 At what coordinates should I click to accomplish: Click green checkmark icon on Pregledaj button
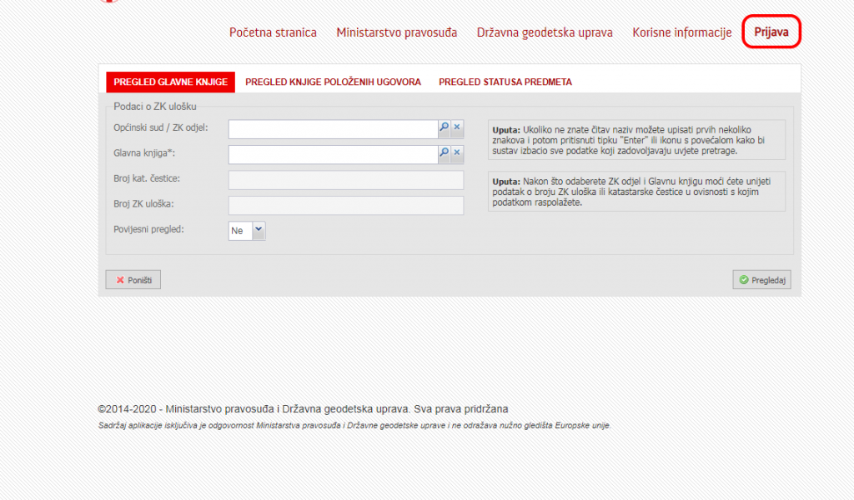click(x=743, y=279)
